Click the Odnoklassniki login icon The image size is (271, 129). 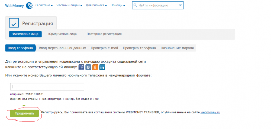click(x=95, y=67)
